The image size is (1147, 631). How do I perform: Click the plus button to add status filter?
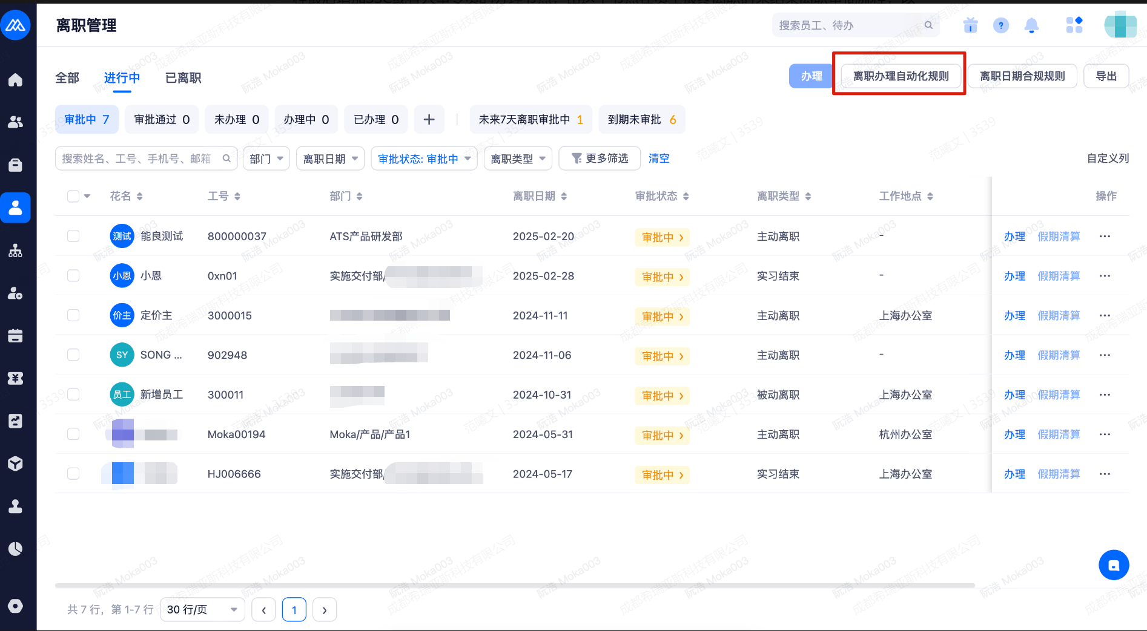[429, 120]
